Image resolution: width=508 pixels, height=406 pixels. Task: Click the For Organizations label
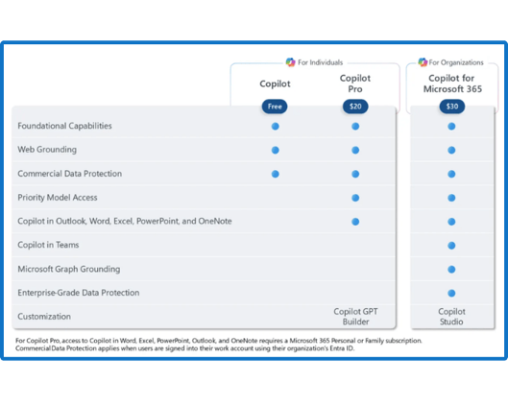point(456,62)
